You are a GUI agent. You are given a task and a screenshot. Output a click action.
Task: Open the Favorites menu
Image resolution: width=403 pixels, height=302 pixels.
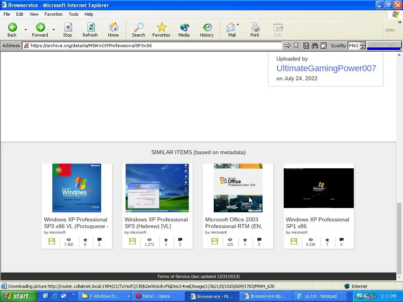point(53,14)
